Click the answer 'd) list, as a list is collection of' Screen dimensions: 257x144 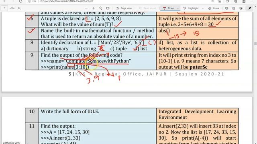197,43
